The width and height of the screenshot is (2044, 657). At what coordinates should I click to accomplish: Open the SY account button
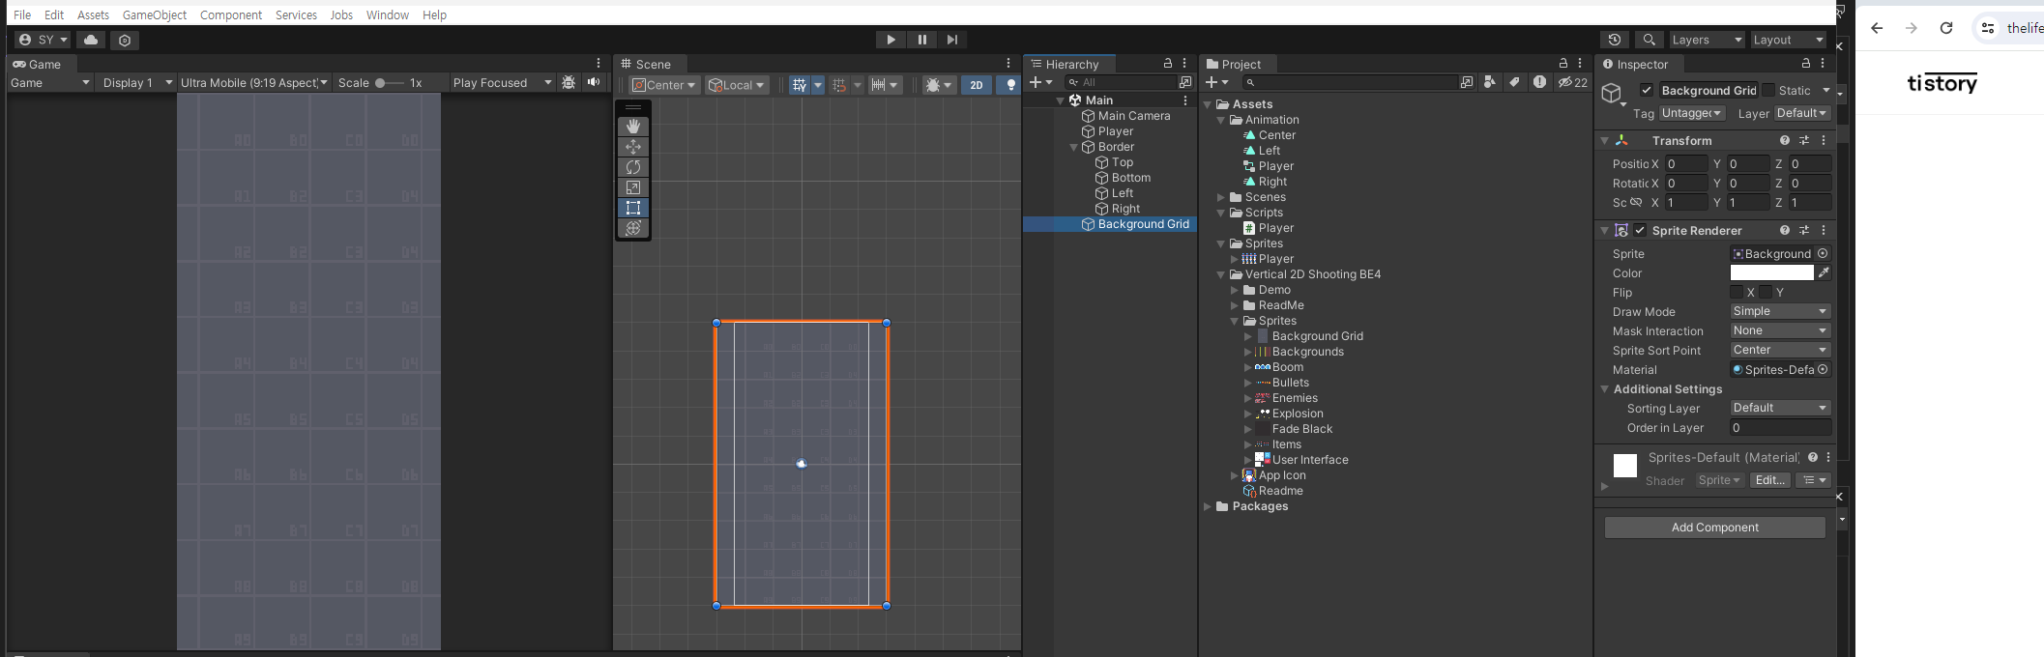44,40
